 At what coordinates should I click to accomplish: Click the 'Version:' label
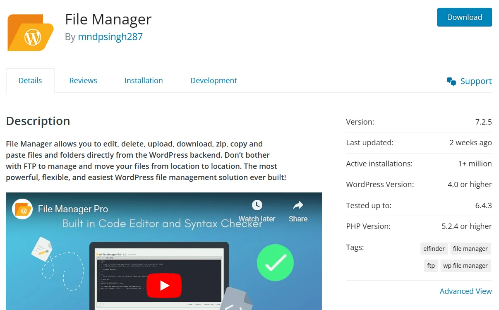tap(360, 122)
